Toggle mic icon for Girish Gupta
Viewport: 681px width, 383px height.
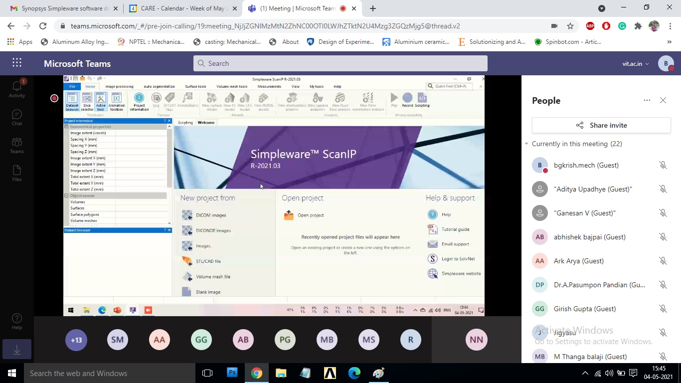[x=663, y=309]
